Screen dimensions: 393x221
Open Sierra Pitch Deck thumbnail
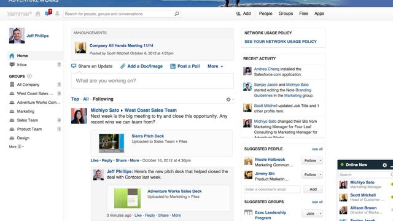coord(112,143)
